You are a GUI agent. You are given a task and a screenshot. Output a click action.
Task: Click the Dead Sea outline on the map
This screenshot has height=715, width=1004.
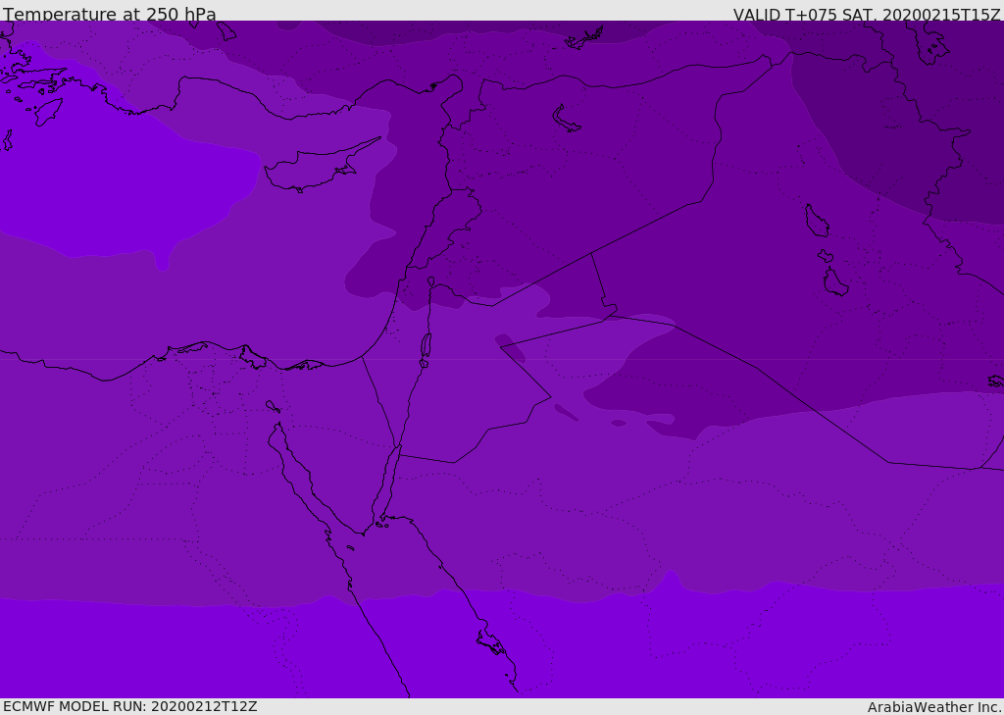(x=426, y=346)
